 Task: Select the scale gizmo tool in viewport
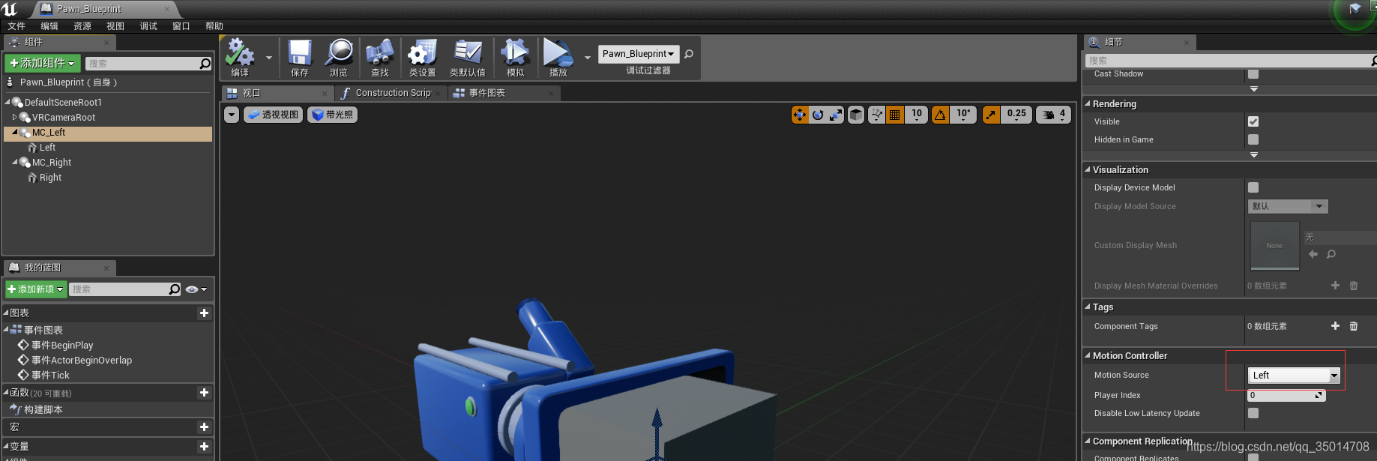[836, 115]
